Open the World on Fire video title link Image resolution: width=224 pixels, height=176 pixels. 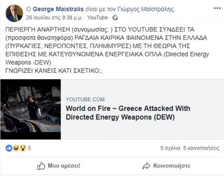click(128, 113)
